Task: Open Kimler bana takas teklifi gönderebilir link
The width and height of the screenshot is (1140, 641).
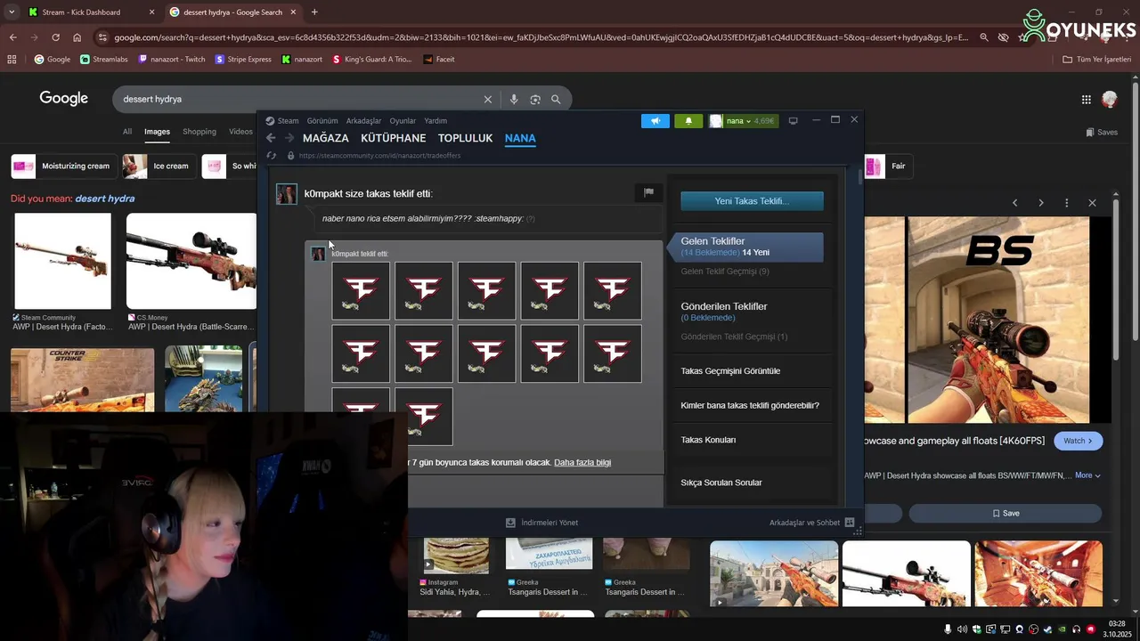Action: 750,406
